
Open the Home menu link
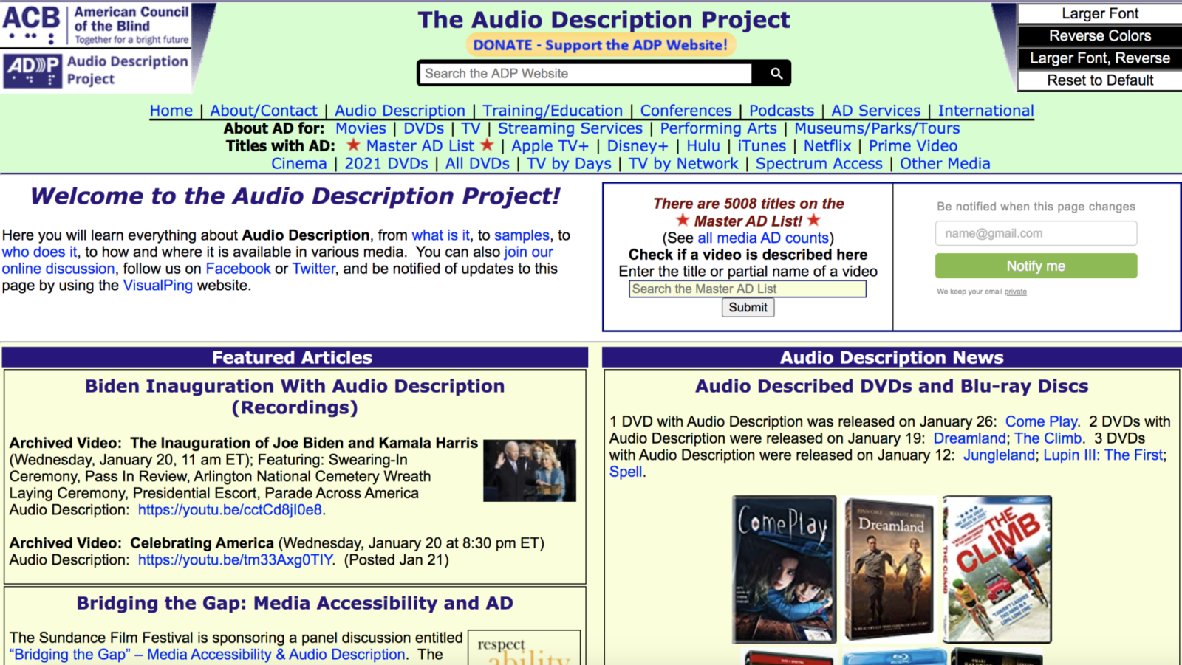pyautogui.click(x=171, y=111)
